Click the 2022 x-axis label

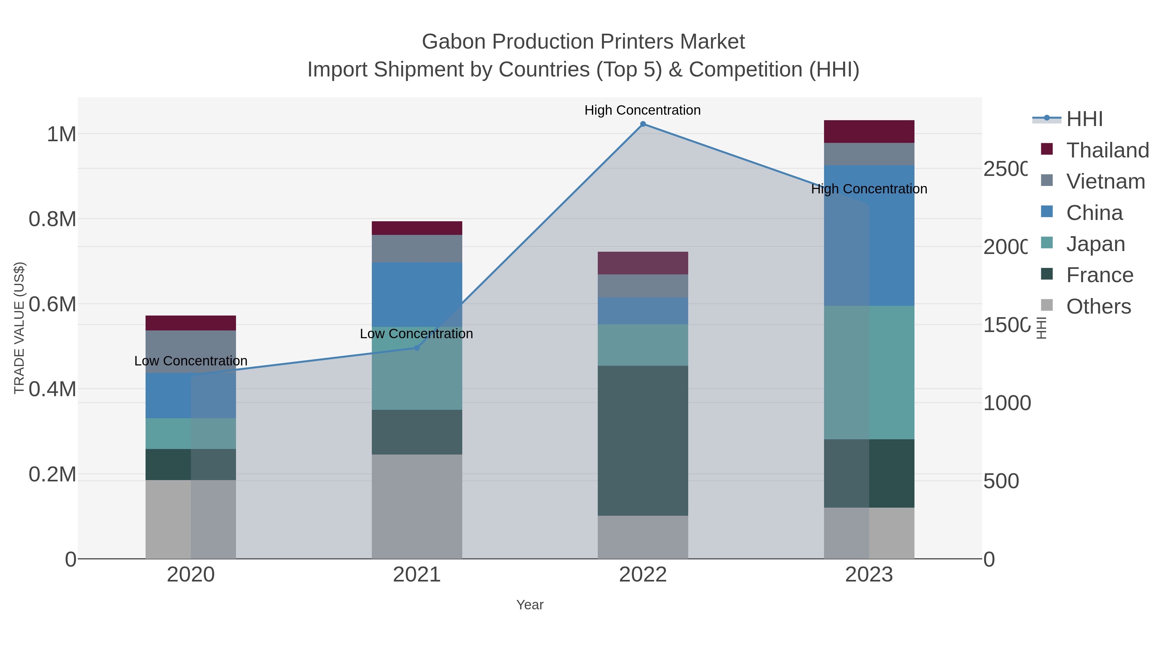643,575
